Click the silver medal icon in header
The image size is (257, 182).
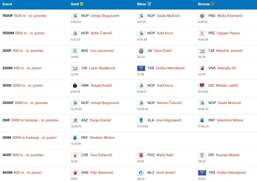149,4
